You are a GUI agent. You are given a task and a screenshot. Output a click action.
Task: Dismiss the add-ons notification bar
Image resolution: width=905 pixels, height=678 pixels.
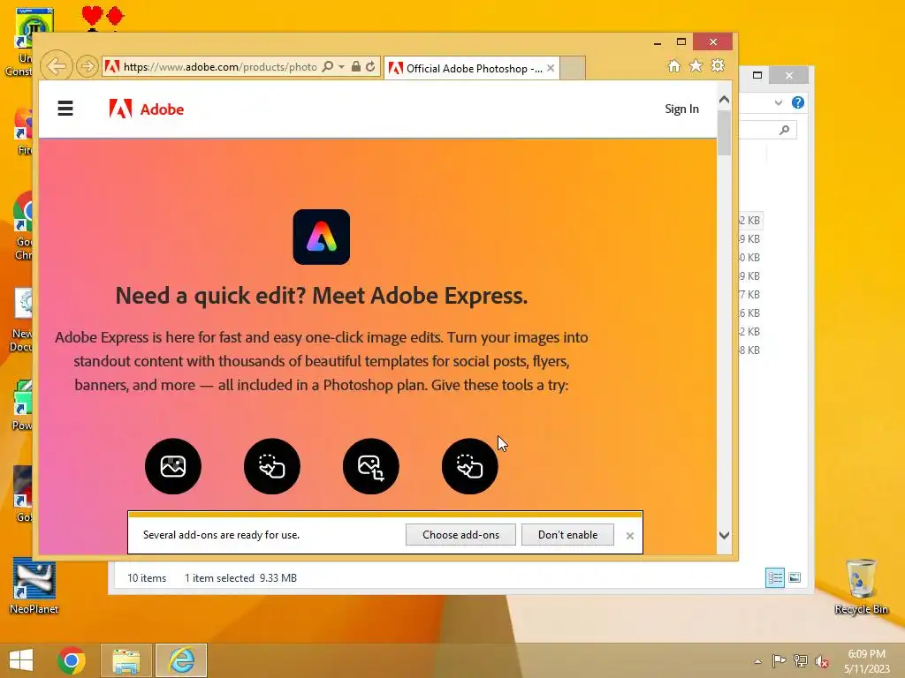coord(629,536)
